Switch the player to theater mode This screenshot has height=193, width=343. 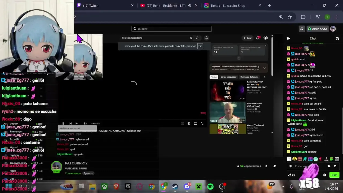(195, 124)
